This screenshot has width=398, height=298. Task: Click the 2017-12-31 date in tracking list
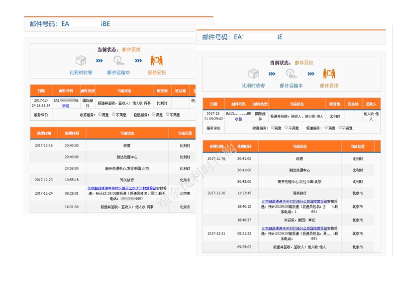pyautogui.click(x=216, y=233)
